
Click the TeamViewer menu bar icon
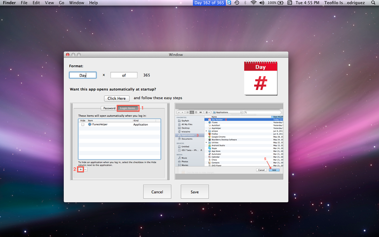click(229, 3)
